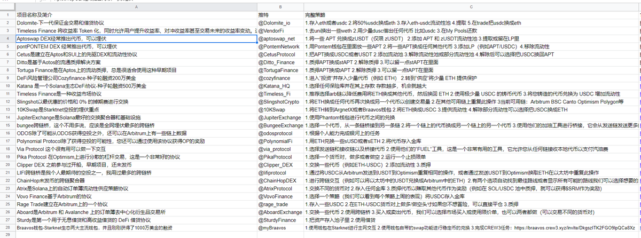Viewport: 641px width, 238px height.
Task: Click the @CetusProtocol cell
Action: coord(280,54)
